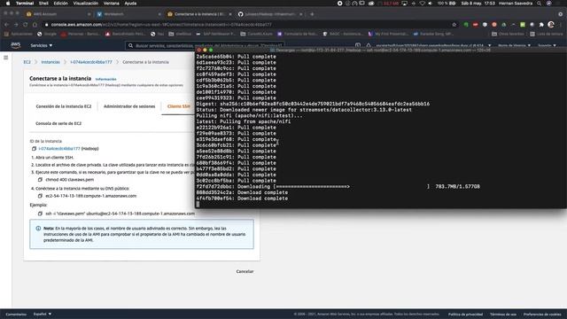The width and height of the screenshot is (567, 319).
Task: Focus the AWS services search field
Action: click(x=205, y=45)
